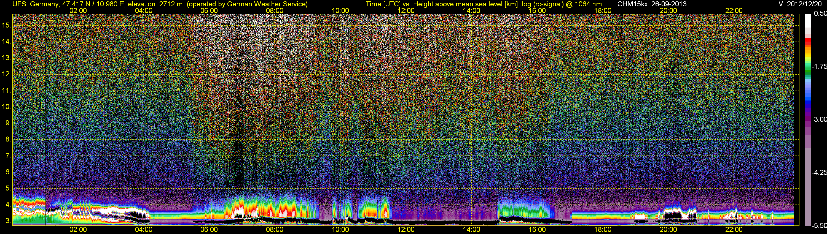This screenshot has width=827, height=234.
Task: Click the green band of the color scale
Action: [807, 72]
